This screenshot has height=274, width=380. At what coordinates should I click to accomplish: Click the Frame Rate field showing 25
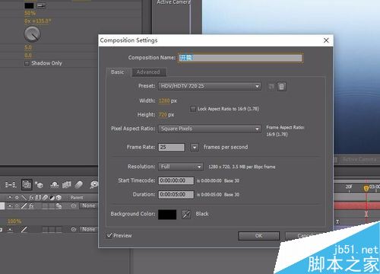click(x=172, y=148)
